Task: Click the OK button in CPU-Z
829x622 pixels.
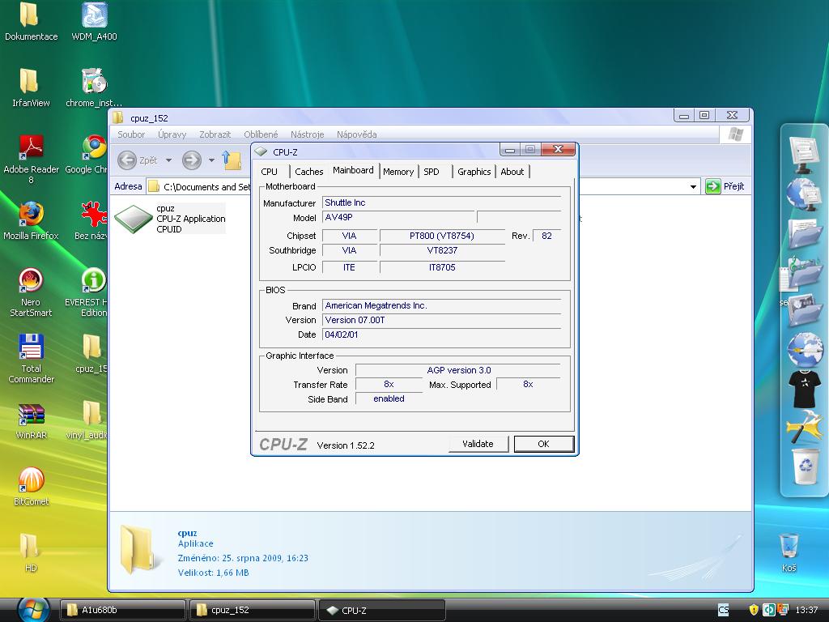Action: [543, 444]
